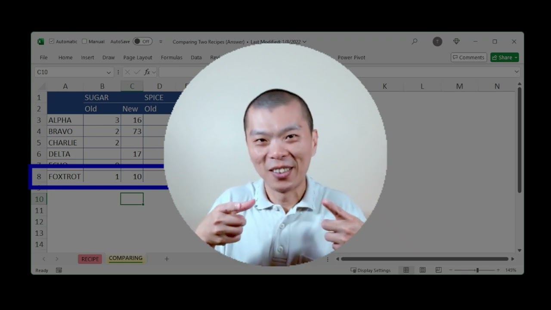
Task: Click the zoom in plus icon
Action: [498, 270]
